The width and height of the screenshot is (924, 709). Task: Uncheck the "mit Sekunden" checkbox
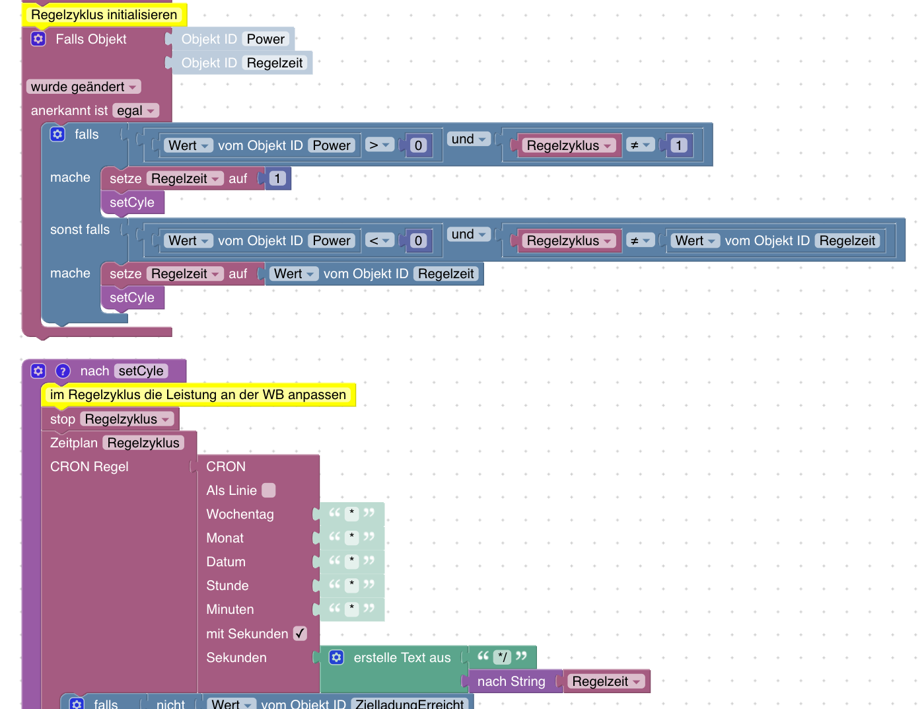301,634
